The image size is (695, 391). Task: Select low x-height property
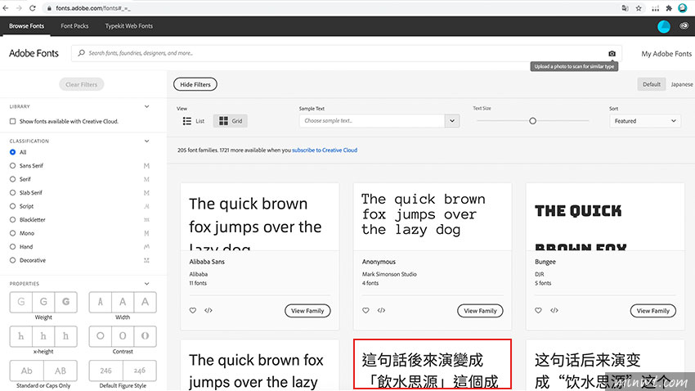[20, 336]
